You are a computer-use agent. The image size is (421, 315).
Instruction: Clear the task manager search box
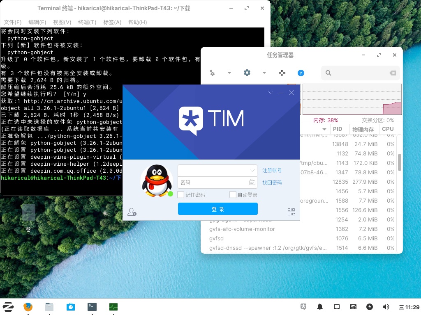(x=393, y=73)
